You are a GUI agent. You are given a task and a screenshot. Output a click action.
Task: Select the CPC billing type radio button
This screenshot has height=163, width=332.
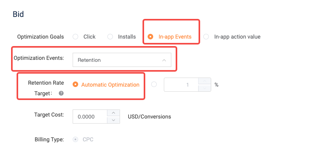coord(75,139)
